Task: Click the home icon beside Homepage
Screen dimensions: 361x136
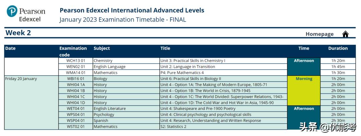Action: [345, 34]
